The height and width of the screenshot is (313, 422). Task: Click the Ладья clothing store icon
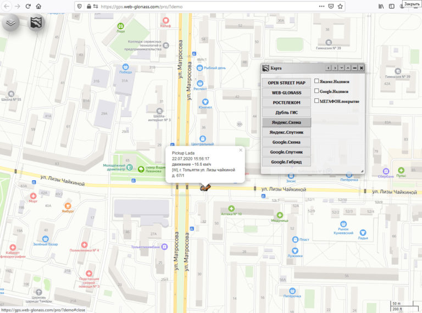tap(363, 232)
